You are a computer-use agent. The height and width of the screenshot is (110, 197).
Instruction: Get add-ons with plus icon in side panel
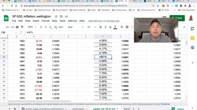tap(192, 63)
